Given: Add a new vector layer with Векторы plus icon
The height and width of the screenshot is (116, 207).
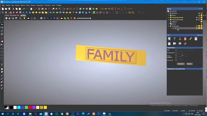Looking at the screenshot, I should 199,13.
